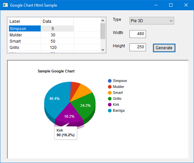This screenshot has width=194, height=163.
Task: Click the Height input field
Action: pos(138,47)
